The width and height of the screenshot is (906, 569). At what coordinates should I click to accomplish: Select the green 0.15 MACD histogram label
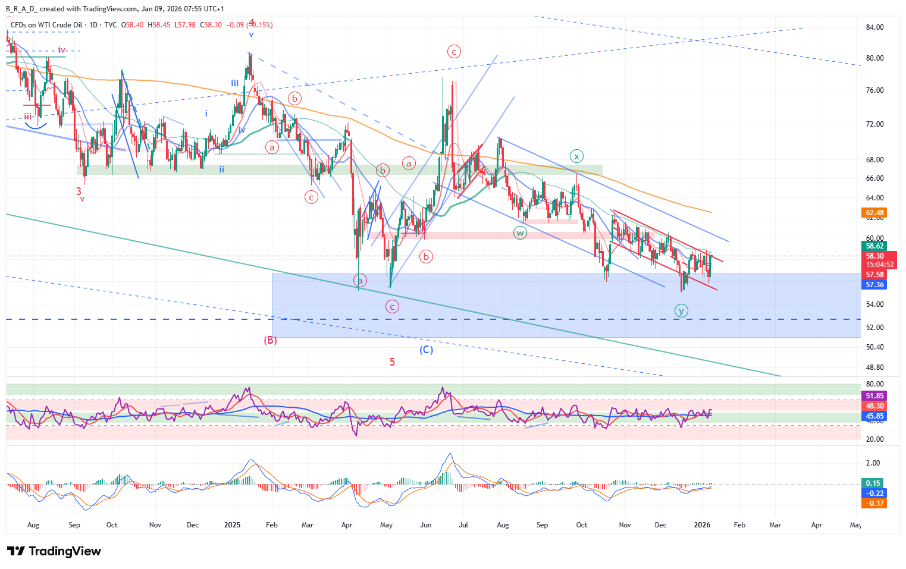click(x=873, y=483)
